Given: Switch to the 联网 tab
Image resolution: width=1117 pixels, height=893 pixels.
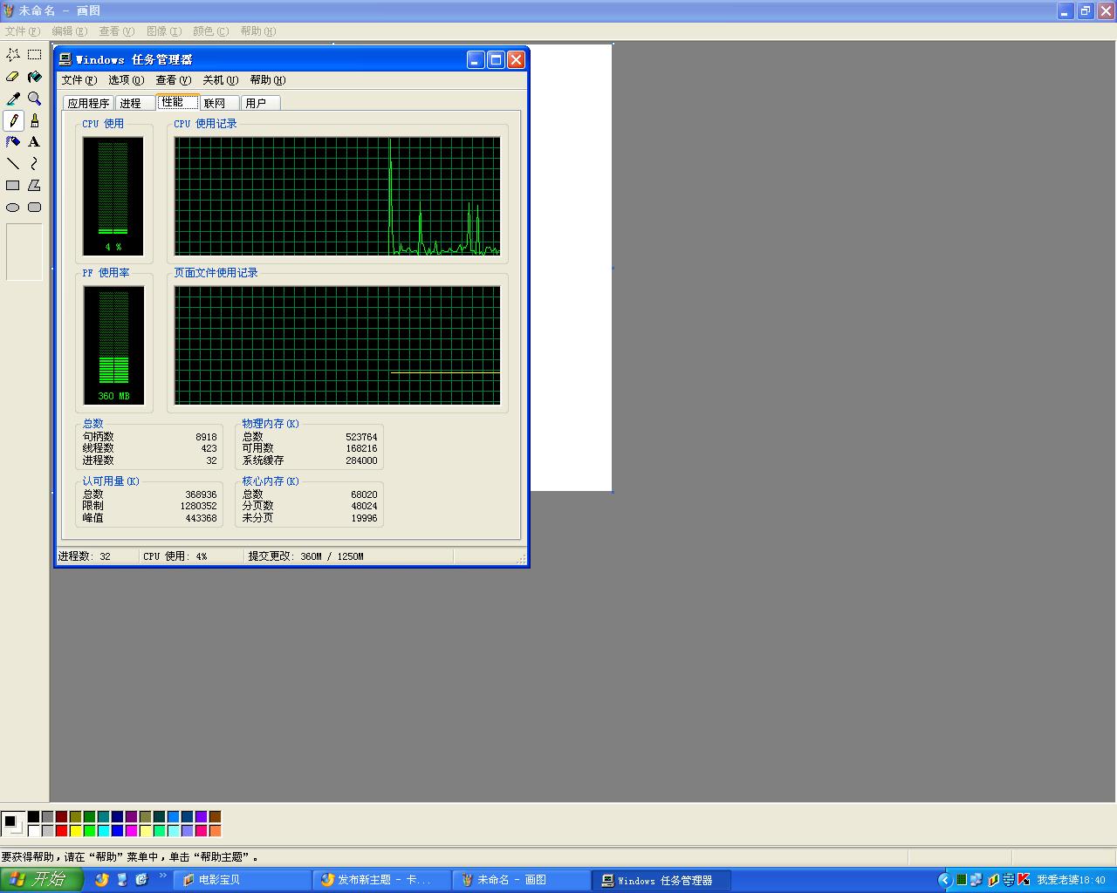Looking at the screenshot, I should point(218,103).
